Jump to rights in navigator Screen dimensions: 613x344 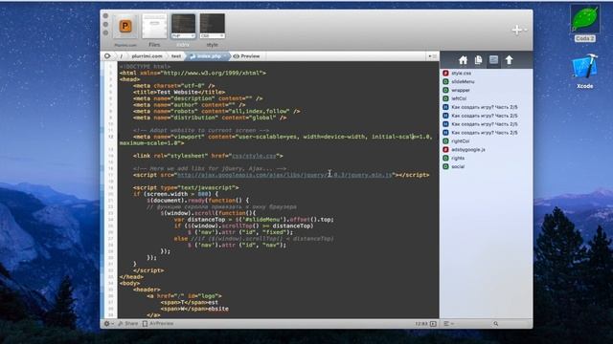pyautogui.click(x=458, y=158)
